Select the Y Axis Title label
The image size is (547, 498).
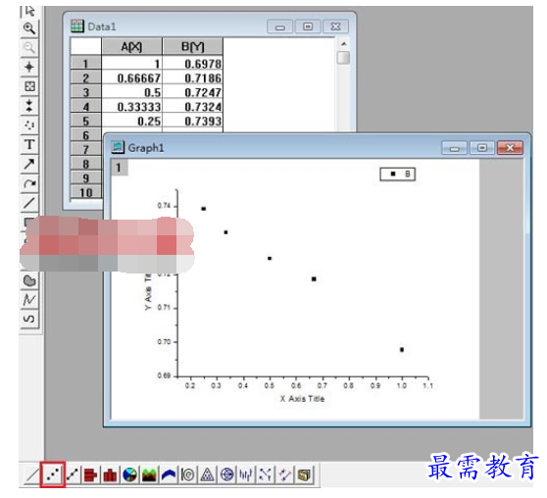pyautogui.click(x=148, y=292)
